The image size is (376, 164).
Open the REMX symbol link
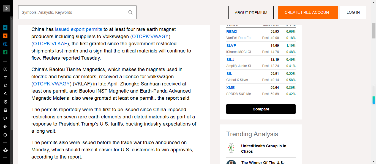(232, 32)
